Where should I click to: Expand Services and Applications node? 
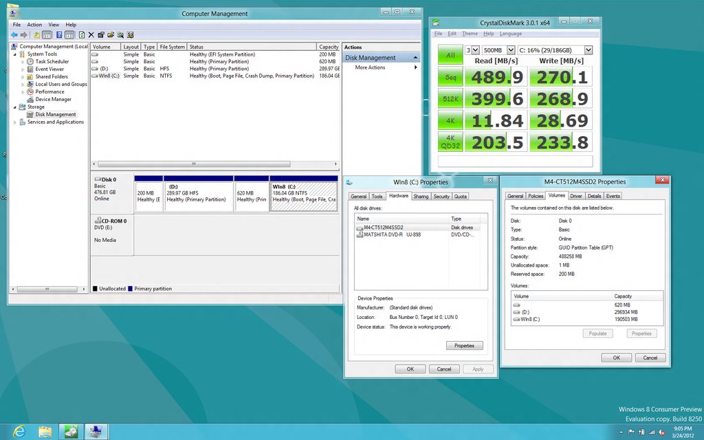click(15, 122)
